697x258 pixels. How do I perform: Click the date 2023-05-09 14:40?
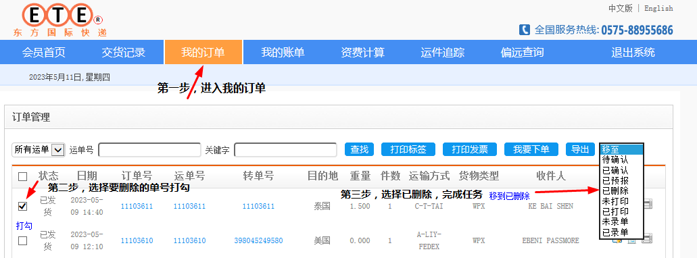87,206
